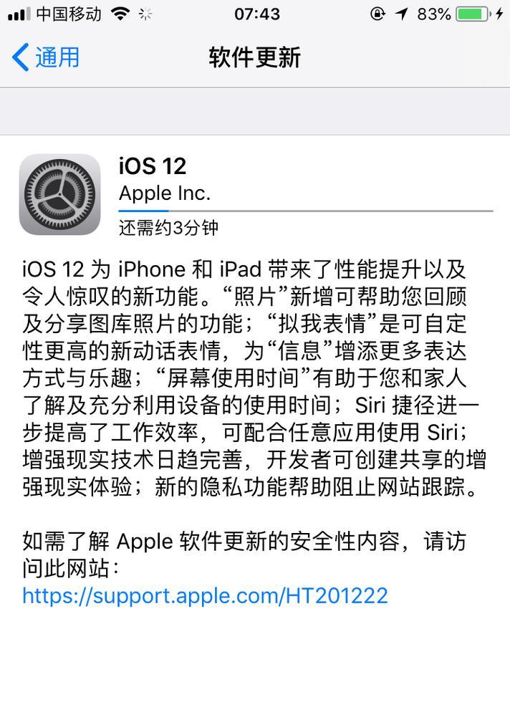Tap the blue back chevron arrow
This screenshot has height=725, width=510.
click(20, 57)
